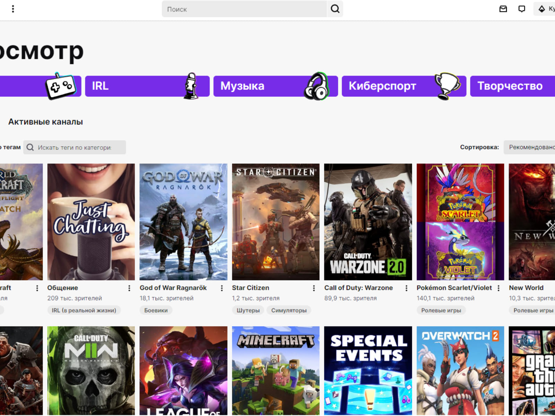This screenshot has height=416, width=555.
Task: Open options menu for Pokémon Scarlet/Violet
Action: (x=498, y=288)
